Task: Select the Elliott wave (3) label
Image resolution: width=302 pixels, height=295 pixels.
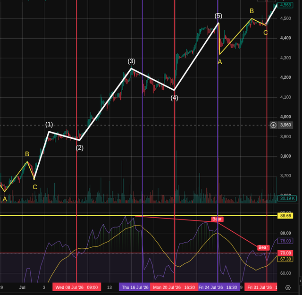Action: coord(131,61)
